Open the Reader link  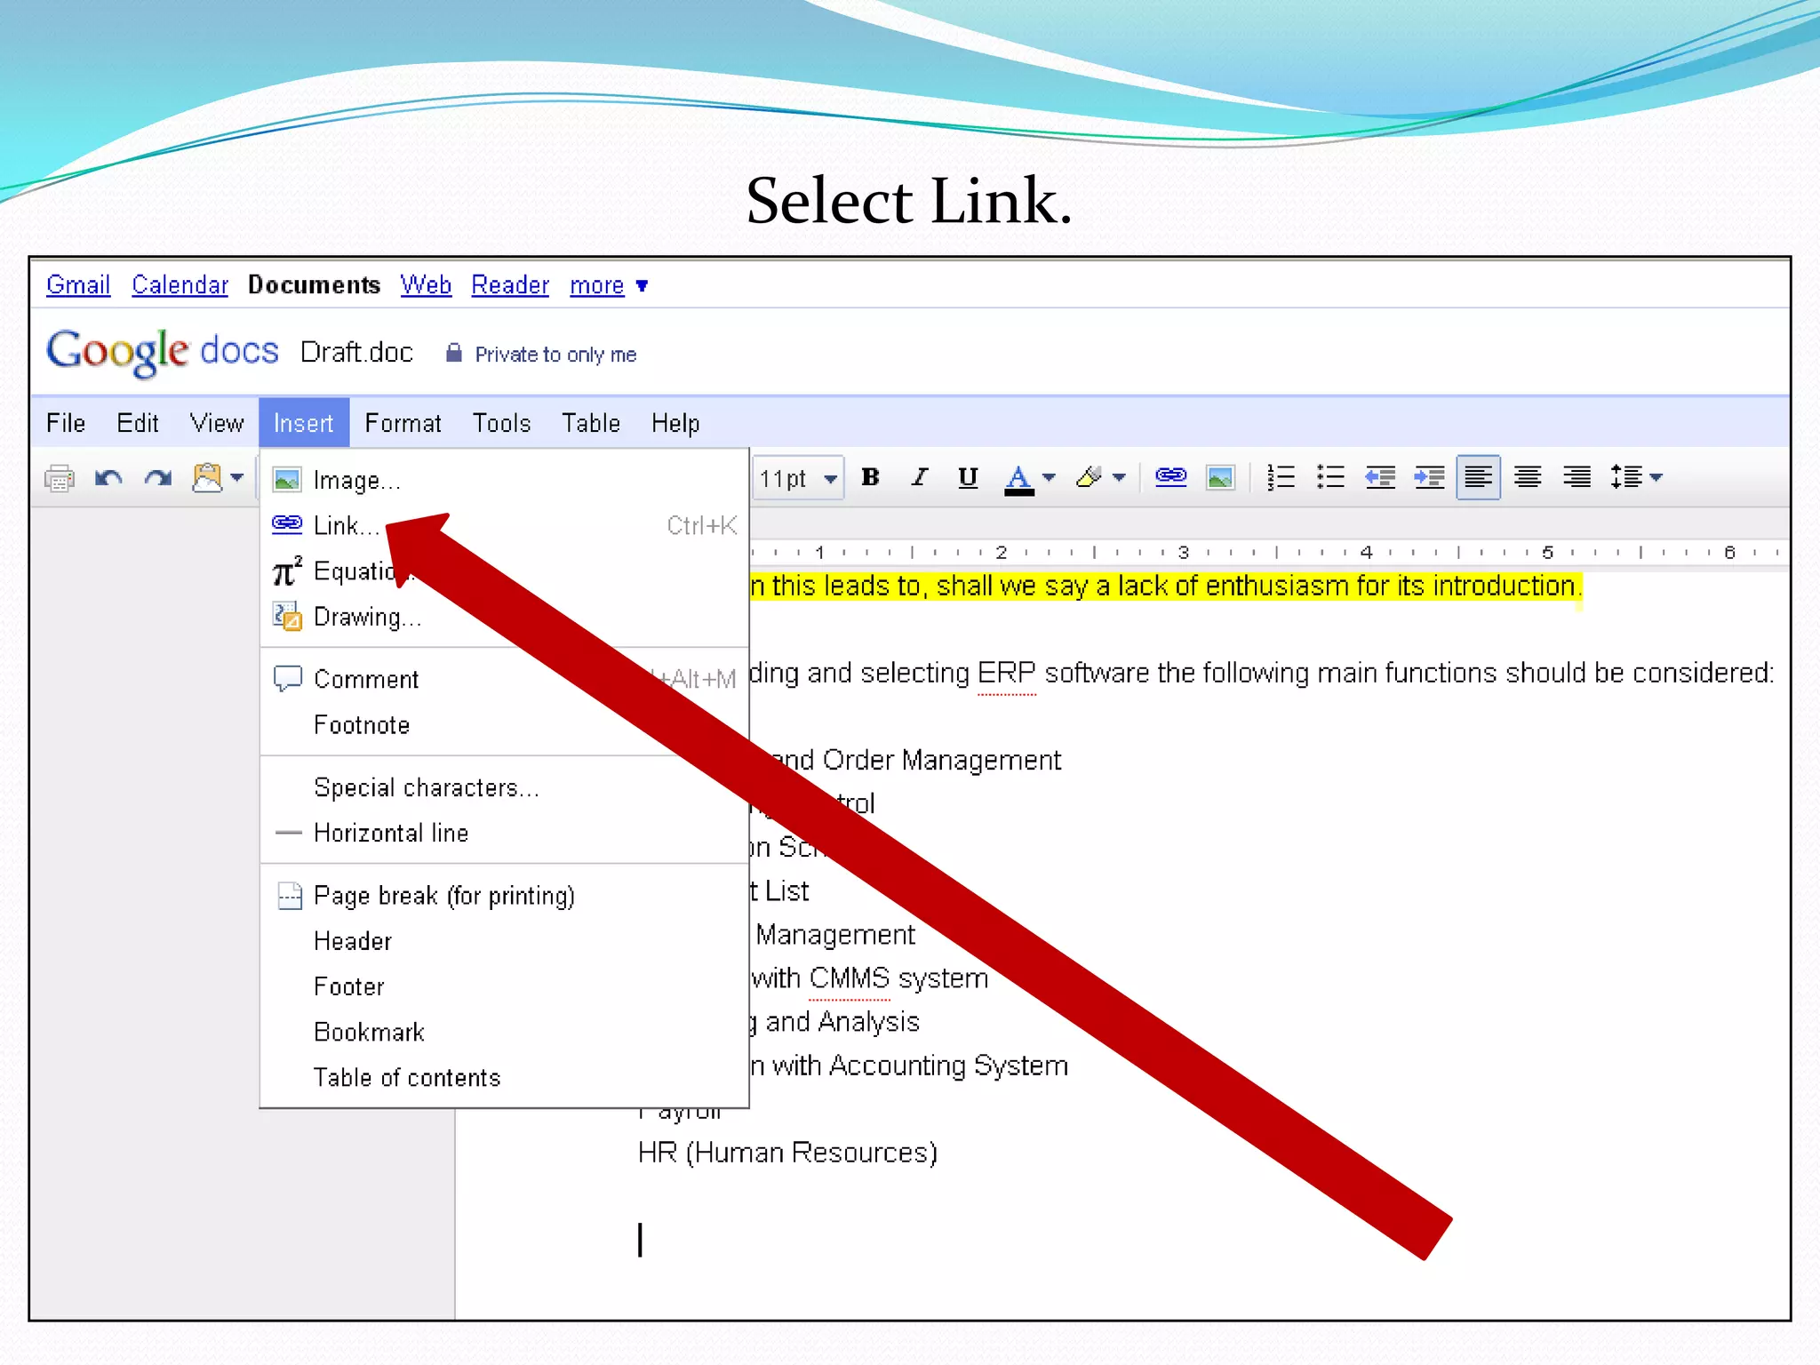tap(510, 285)
